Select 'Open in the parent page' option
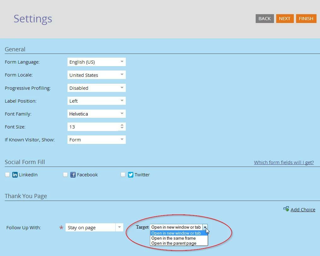Viewport: 320px width, 256px height. click(179, 243)
